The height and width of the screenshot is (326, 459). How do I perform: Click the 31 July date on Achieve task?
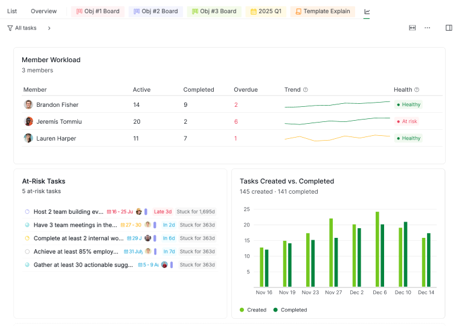(x=133, y=252)
